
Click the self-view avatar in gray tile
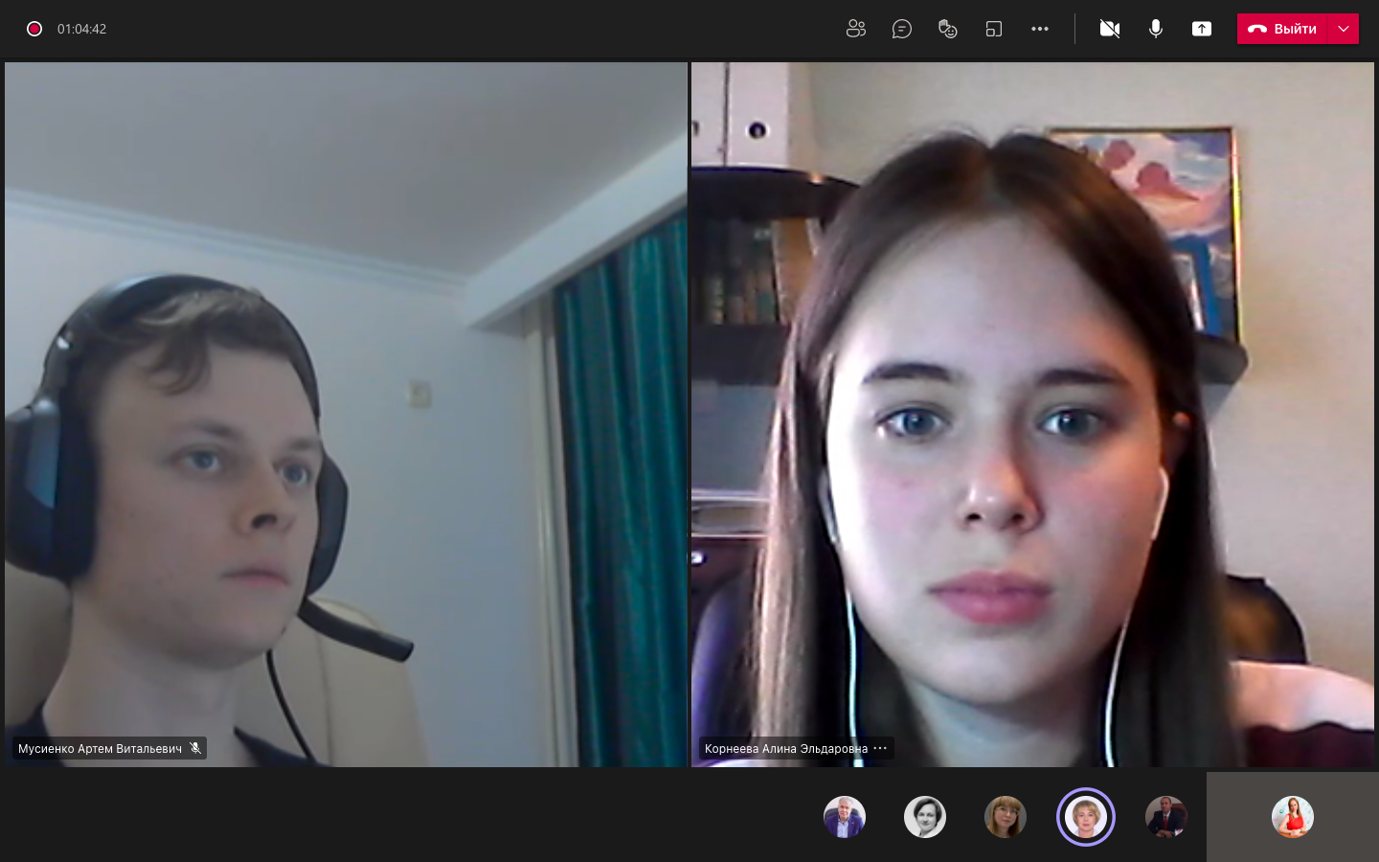(1293, 817)
